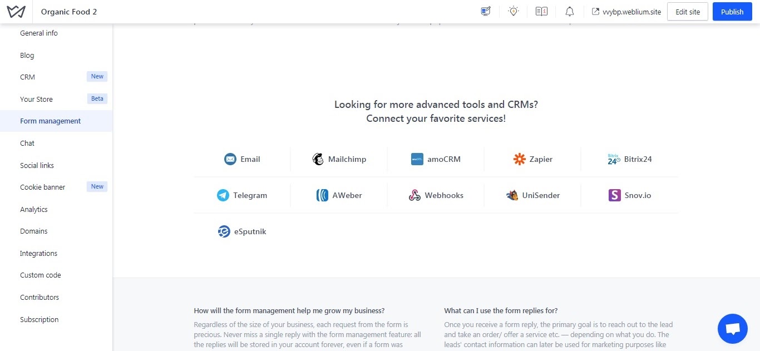Click "How will the form management help" question
The width and height of the screenshot is (760, 351).
(289, 310)
